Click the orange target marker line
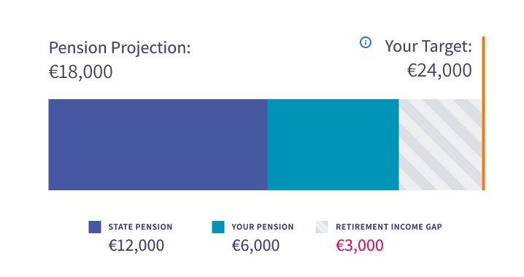This screenshot has height=277, width=524. coord(484,114)
